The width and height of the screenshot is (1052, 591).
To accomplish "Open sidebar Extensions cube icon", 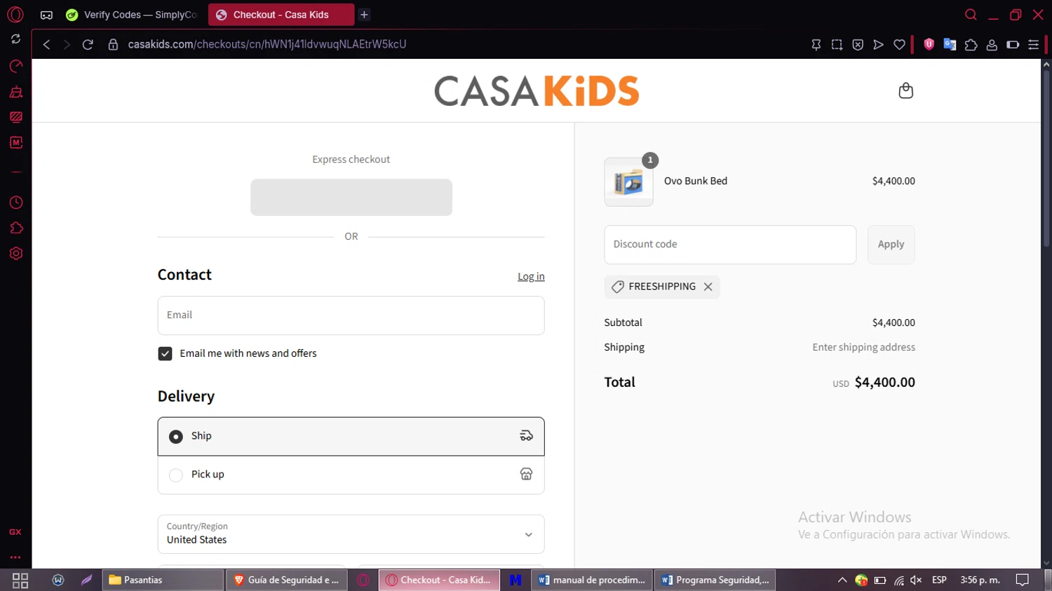I will coord(16,228).
